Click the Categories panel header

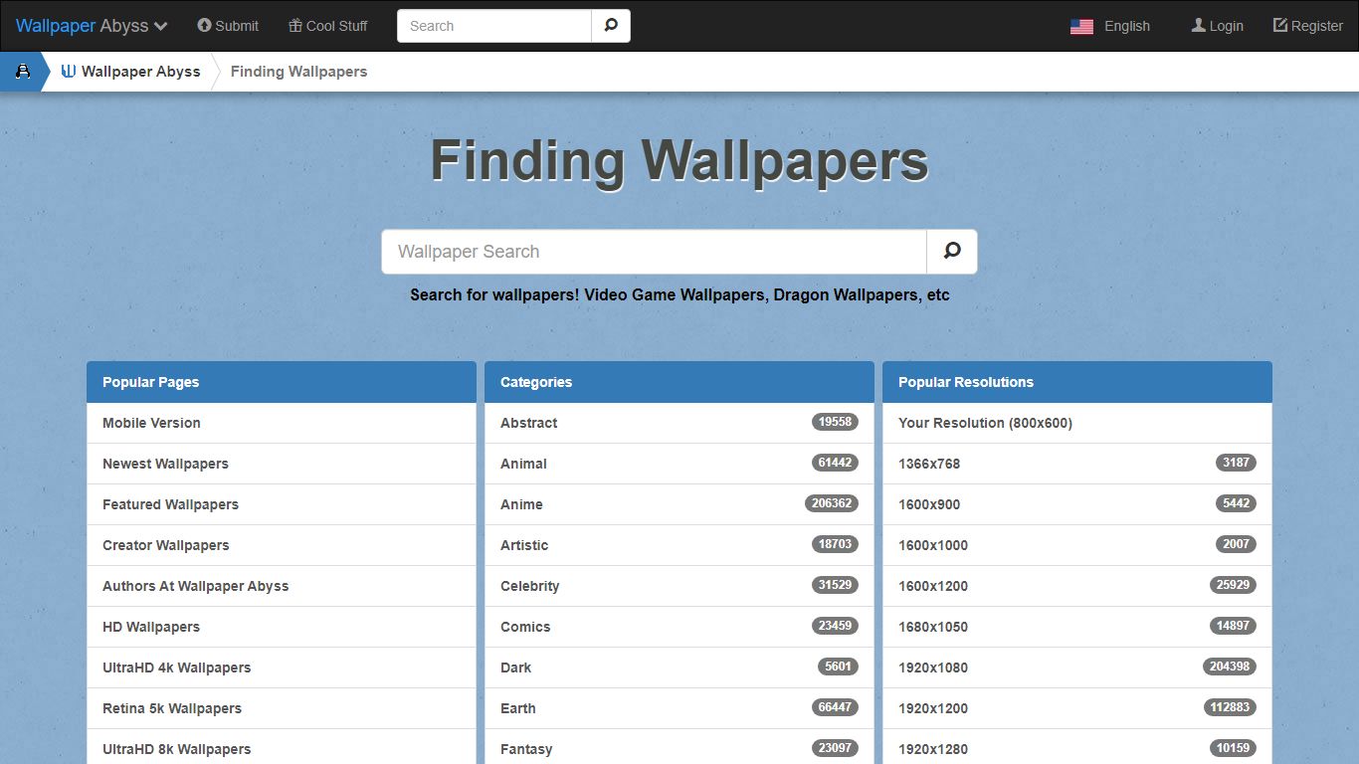[x=679, y=382]
